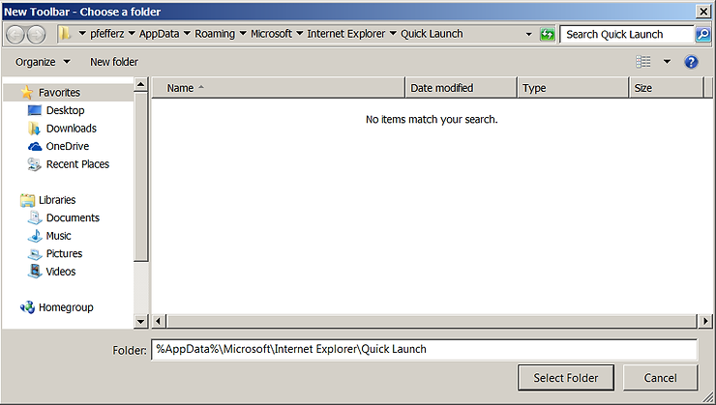716x405 pixels.
Task: Select Favorites label in navigation pane
Action: 59,93
